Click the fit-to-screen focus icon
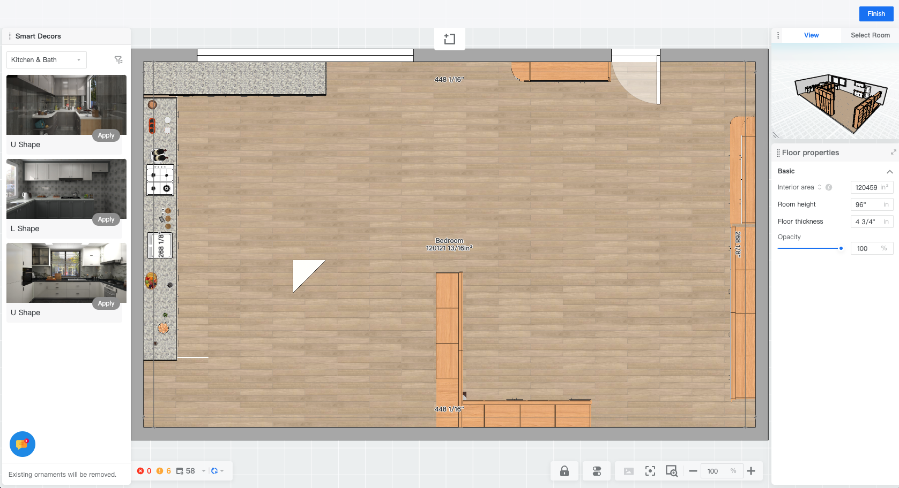 [650, 471]
